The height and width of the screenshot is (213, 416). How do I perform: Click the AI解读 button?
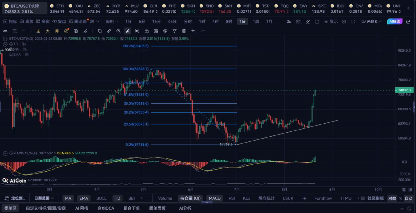coord(395,22)
